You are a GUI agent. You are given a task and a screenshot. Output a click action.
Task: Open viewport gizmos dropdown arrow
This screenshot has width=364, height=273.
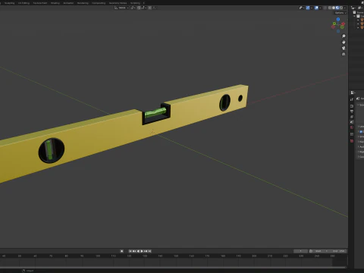pos(312,8)
